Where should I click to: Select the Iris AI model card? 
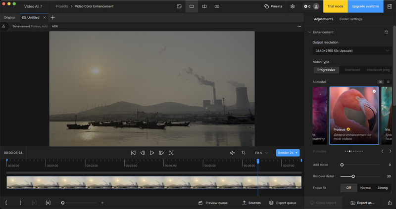click(387, 116)
